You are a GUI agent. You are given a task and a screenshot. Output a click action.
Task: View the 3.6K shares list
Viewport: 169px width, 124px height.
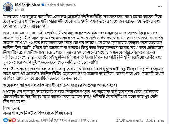click(155, 120)
